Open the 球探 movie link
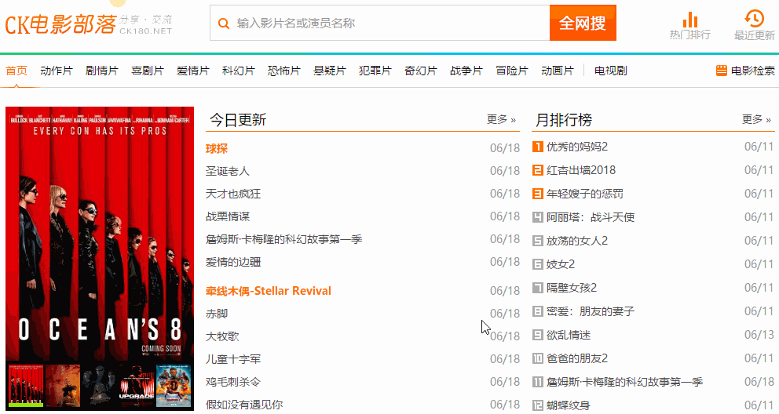The image size is (779, 414). point(217,149)
